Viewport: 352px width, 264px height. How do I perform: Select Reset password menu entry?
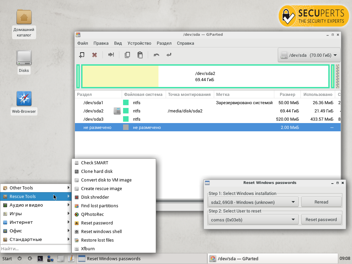point(114,223)
